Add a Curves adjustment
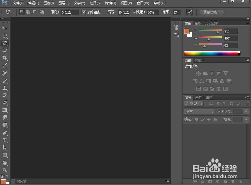251x185 pixels. tap(212, 73)
